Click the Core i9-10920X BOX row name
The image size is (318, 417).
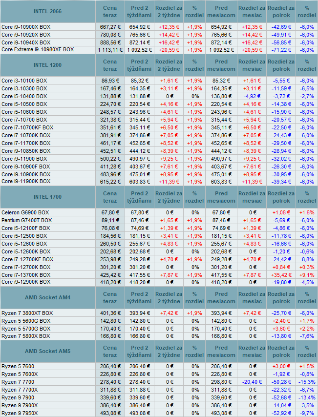pyautogui.click(x=26, y=35)
